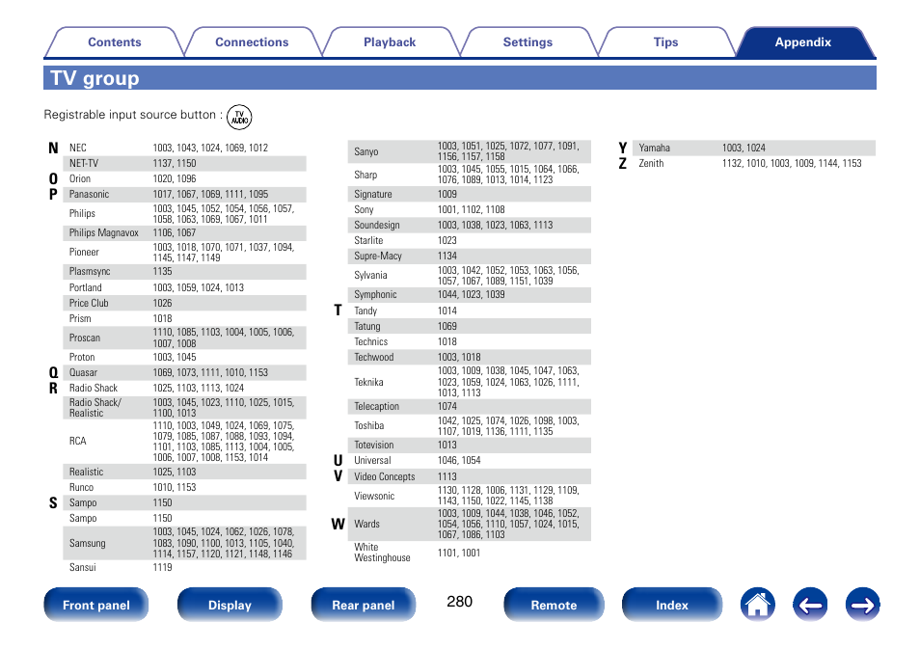Open the Index page

coord(672,605)
